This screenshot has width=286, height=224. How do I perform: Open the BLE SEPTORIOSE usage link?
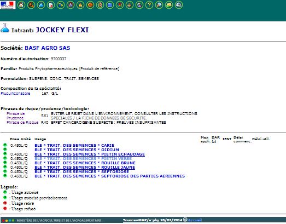81,172
